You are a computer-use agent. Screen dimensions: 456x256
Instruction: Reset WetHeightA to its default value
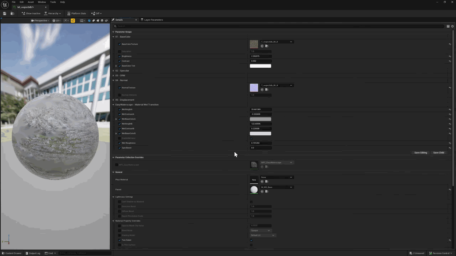[450, 110]
